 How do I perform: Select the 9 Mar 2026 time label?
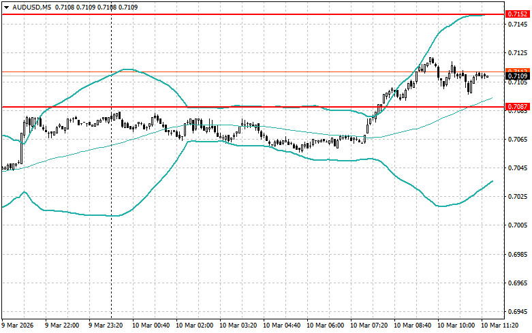tap(18, 326)
